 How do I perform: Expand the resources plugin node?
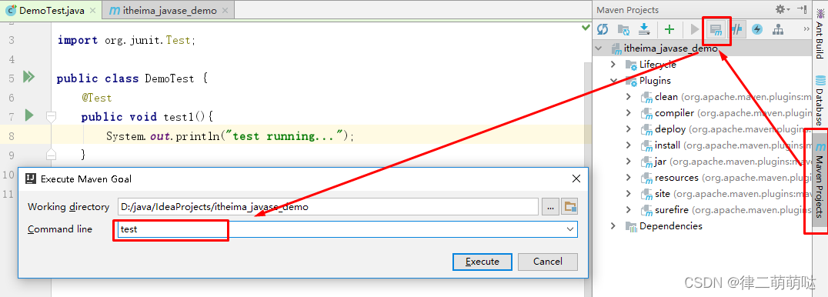click(x=629, y=178)
